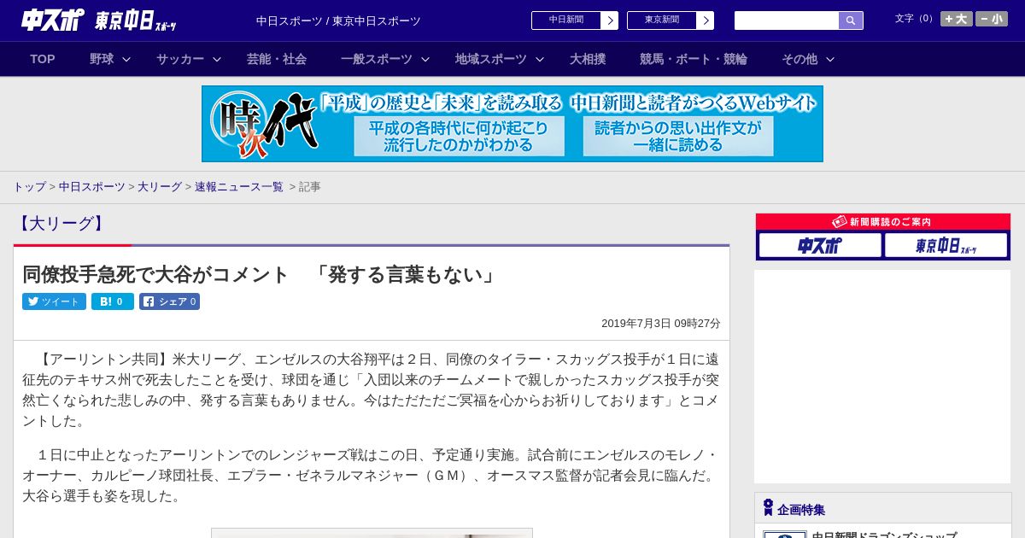Click the Facebook シェア button
Screen dimensions: 1025x538
[x=169, y=301]
